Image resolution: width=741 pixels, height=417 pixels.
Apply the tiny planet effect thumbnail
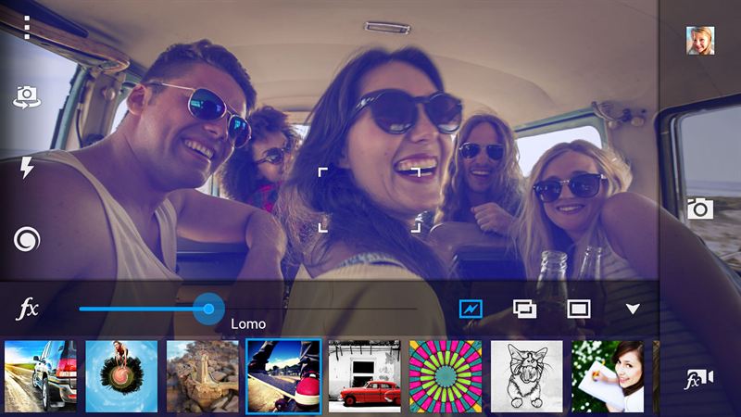(121, 376)
